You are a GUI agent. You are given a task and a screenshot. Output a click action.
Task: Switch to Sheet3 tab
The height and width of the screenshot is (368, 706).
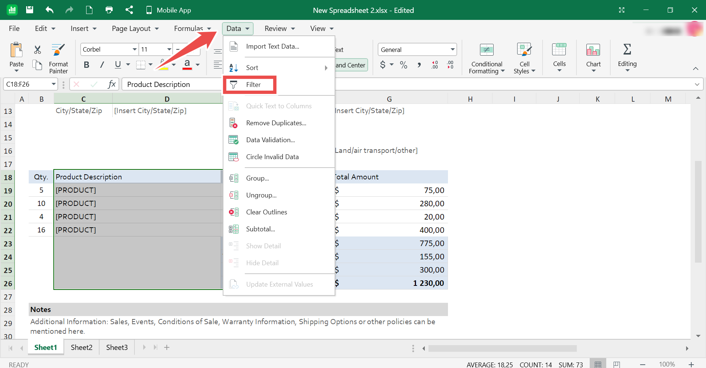[x=117, y=347]
